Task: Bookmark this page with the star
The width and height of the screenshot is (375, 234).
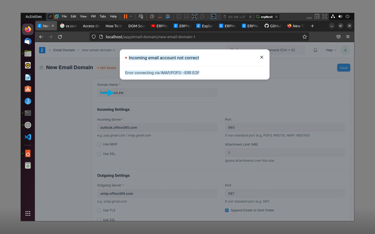Action: (305, 37)
